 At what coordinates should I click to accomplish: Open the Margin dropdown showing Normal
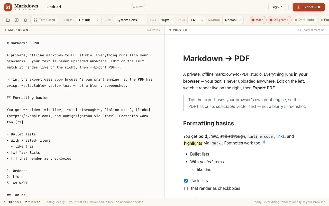click(x=233, y=20)
